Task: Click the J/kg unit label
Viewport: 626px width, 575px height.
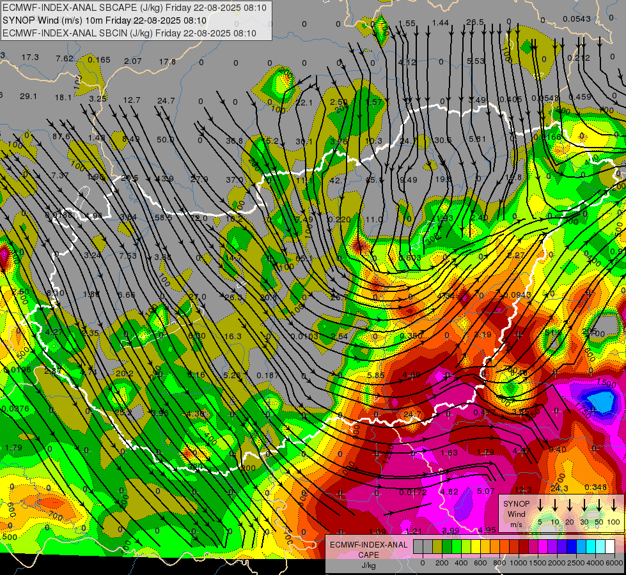Action: coord(368,565)
